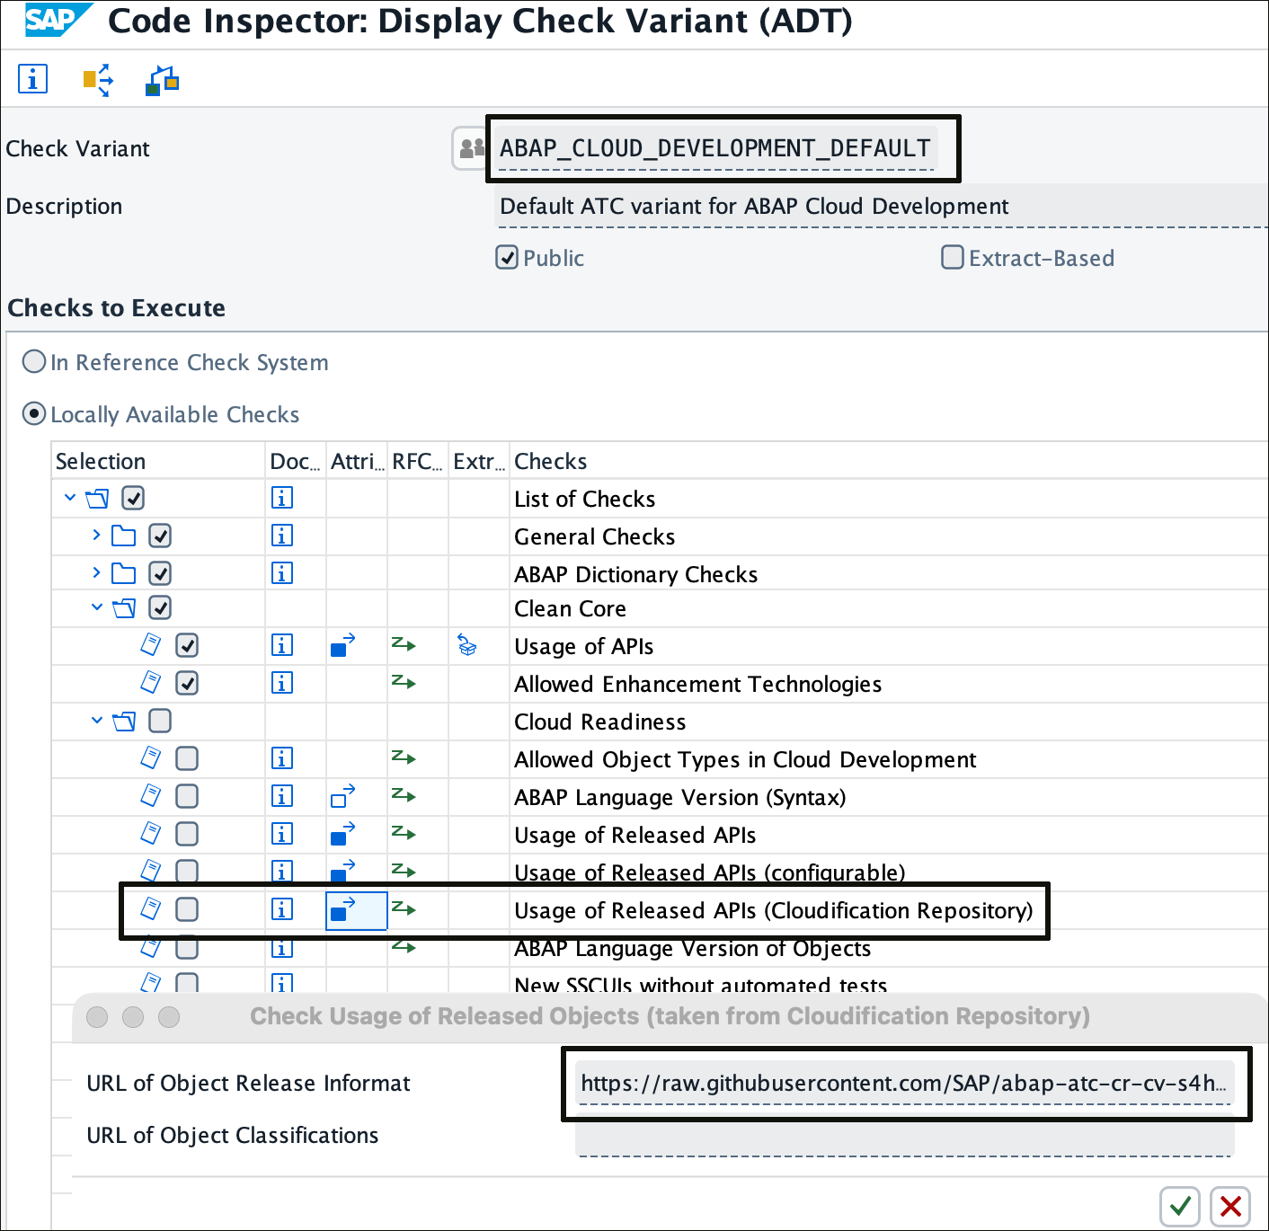Click the Checks column header
Viewport: 1269px width, 1231px height.
[888, 461]
